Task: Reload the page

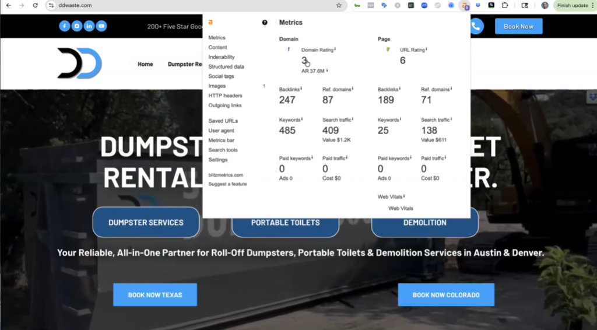Action: tap(36, 5)
